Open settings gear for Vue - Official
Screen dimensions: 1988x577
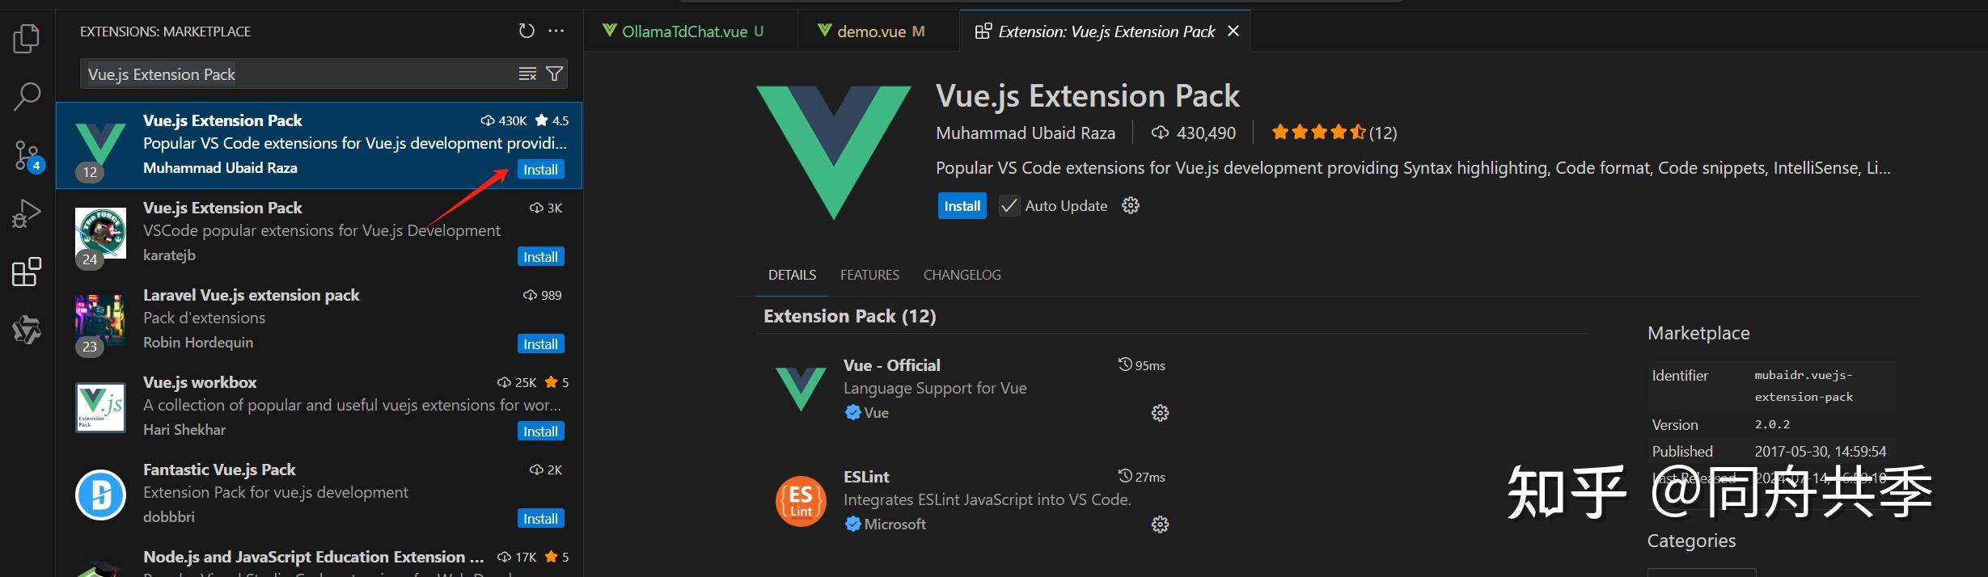tap(1160, 413)
